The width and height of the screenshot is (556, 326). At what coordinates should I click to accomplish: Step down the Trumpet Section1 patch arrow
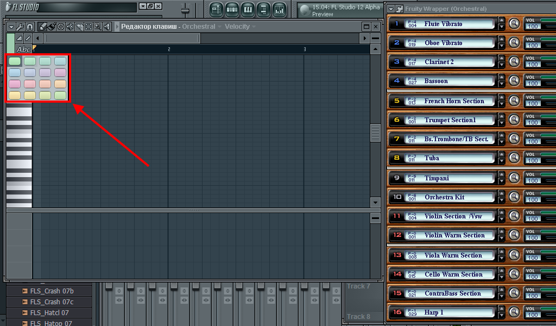point(501,123)
